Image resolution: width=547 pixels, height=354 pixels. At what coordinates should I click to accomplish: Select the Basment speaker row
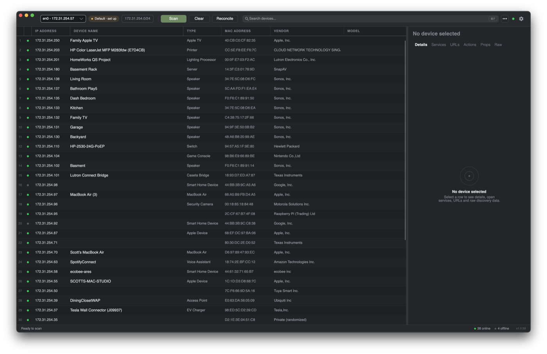click(x=211, y=166)
